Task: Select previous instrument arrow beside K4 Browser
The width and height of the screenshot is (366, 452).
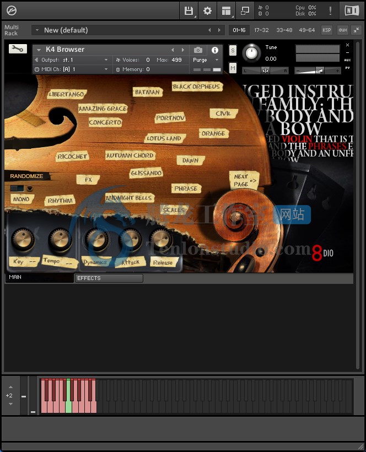Action: click(173, 50)
